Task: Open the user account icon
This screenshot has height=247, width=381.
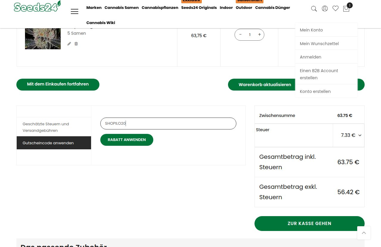Action: (x=325, y=9)
